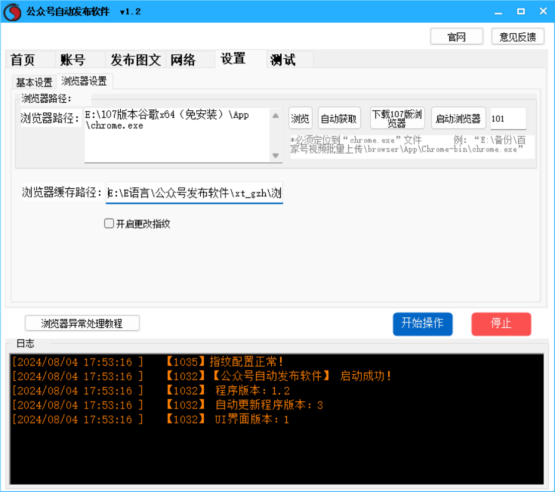Click the 自动获取 button

pyautogui.click(x=339, y=118)
